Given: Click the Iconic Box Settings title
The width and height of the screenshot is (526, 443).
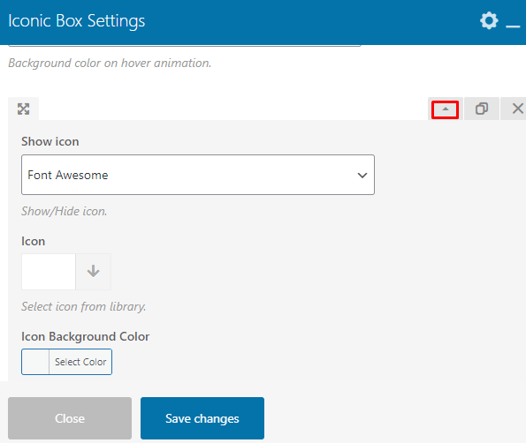Looking at the screenshot, I should point(77,21).
